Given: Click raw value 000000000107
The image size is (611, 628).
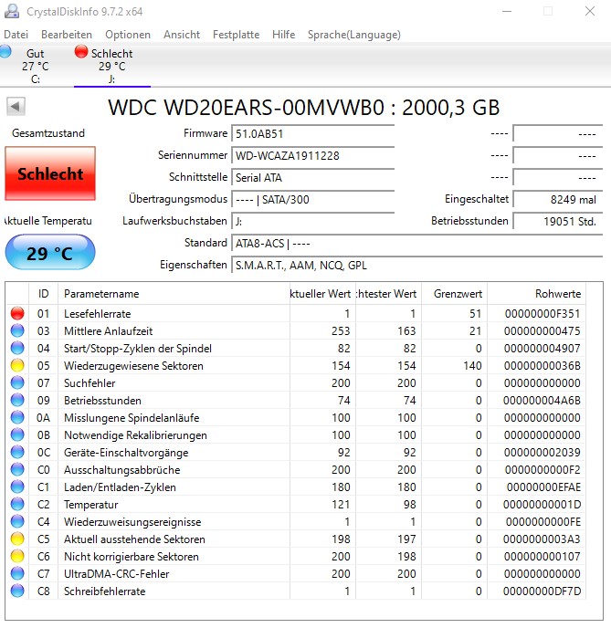Looking at the screenshot, I should [543, 556].
